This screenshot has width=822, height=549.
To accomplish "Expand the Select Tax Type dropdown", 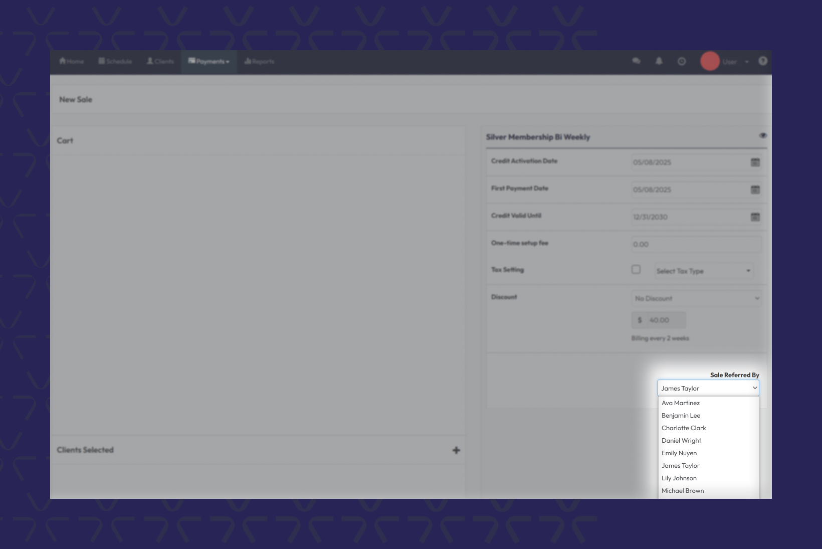I will 703,271.
